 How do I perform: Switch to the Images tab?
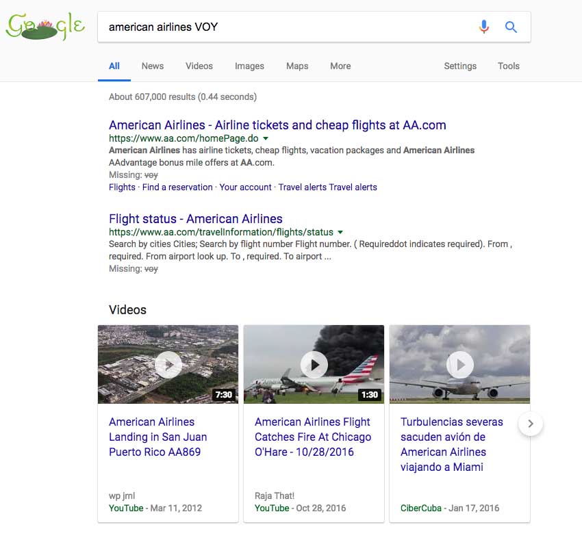(x=249, y=66)
